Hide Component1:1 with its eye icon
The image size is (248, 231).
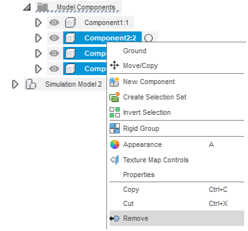tap(54, 22)
